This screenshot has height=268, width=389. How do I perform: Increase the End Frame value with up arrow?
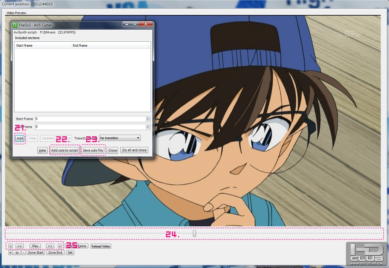(x=148, y=126)
